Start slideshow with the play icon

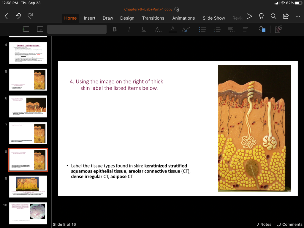[x=249, y=17]
